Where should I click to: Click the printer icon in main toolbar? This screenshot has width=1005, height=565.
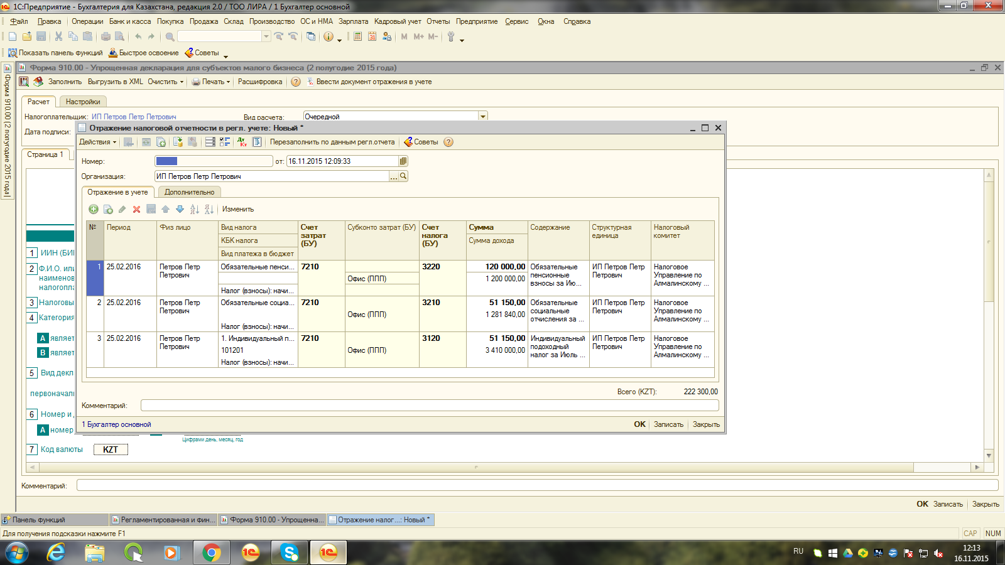106,36
